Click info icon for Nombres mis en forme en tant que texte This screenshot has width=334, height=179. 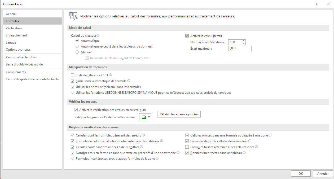tap(178, 153)
